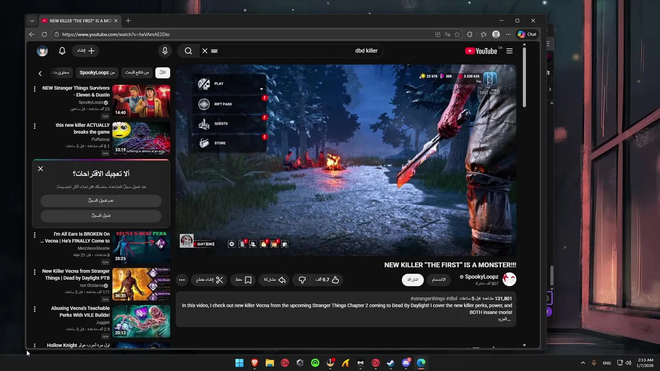660x371 pixels.
Task: Open Discord from the taskbar
Action: tap(406, 363)
